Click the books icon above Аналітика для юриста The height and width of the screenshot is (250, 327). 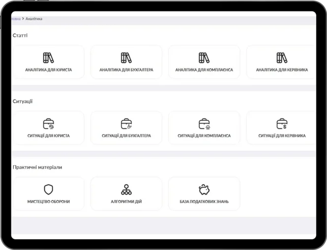coord(48,58)
